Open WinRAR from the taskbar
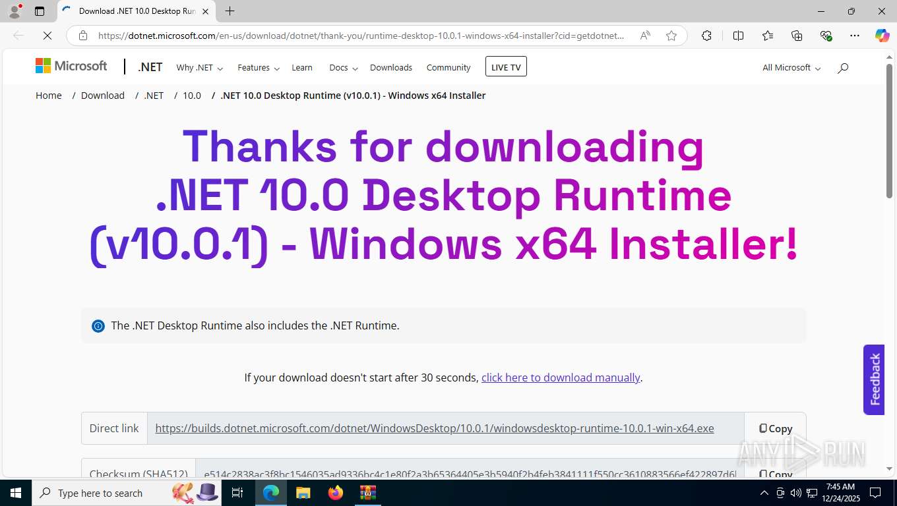 tap(367, 493)
